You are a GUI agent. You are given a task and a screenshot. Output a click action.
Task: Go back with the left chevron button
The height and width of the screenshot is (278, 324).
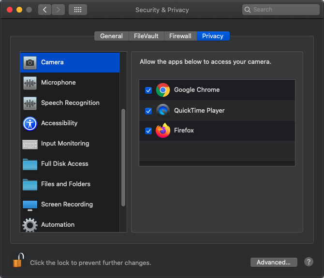pos(44,10)
